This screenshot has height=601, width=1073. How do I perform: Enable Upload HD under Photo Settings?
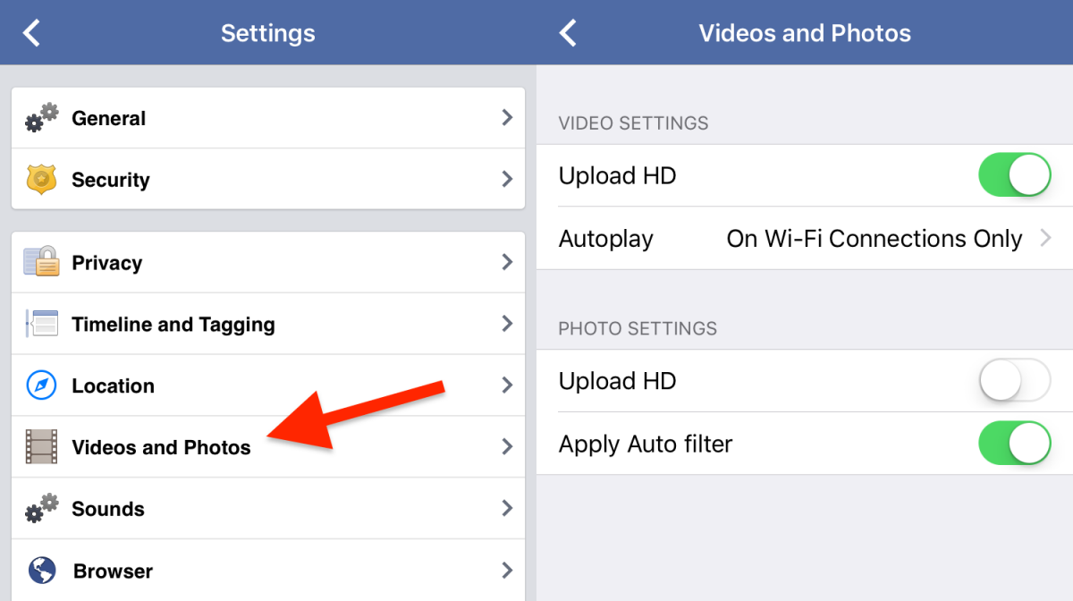click(1014, 381)
